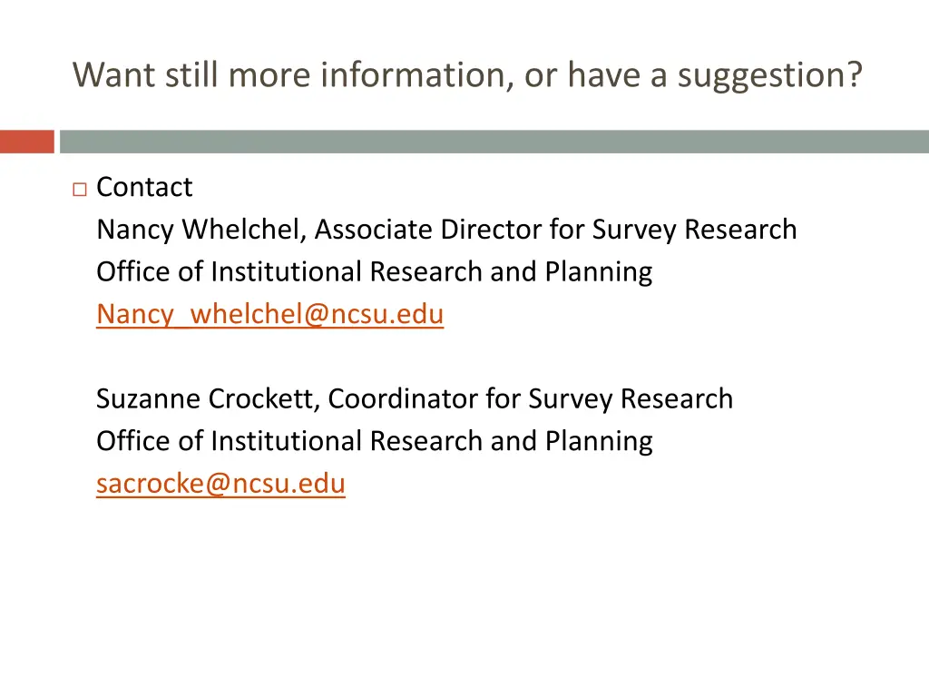
Task: Click 'Planning' under Nancy Whelchel's name
Action: [x=599, y=272]
